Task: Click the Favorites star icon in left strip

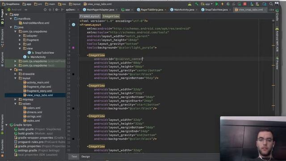Action: pos(2,156)
